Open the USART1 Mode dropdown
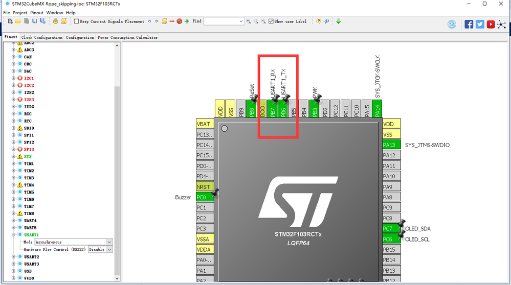 click(x=109, y=242)
